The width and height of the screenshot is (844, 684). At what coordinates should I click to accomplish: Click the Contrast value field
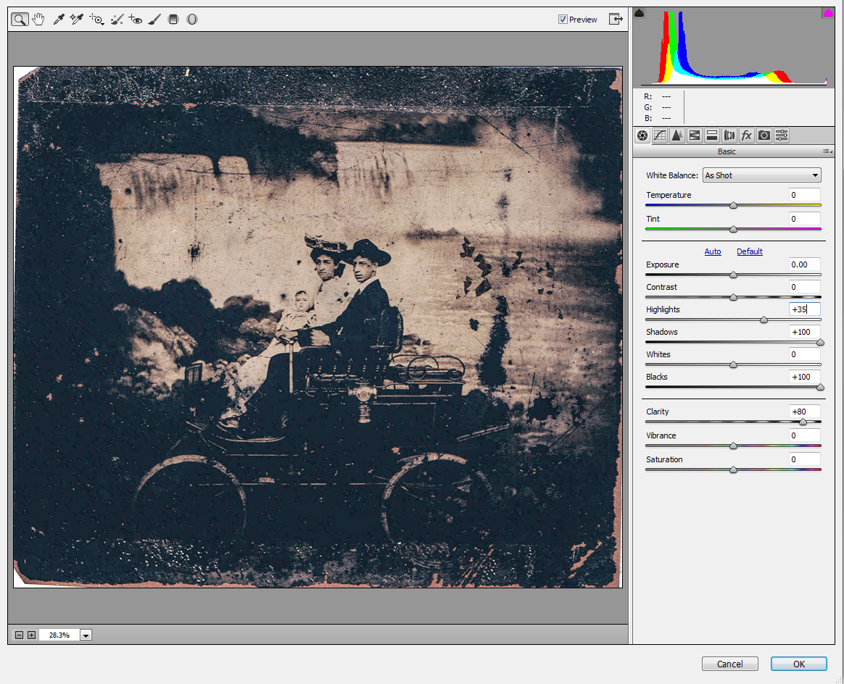tap(805, 287)
